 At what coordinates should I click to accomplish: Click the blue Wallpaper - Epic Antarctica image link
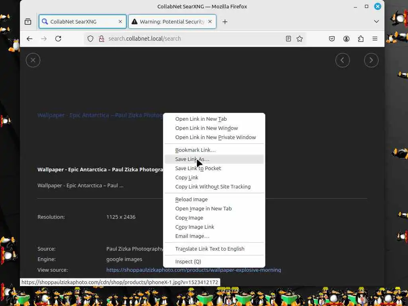pyautogui.click(x=100, y=115)
